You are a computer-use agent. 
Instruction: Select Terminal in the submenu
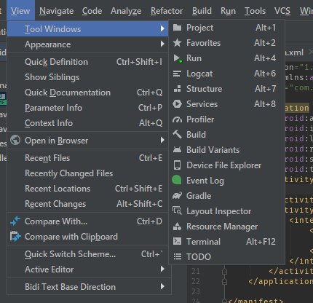(x=226, y=242)
